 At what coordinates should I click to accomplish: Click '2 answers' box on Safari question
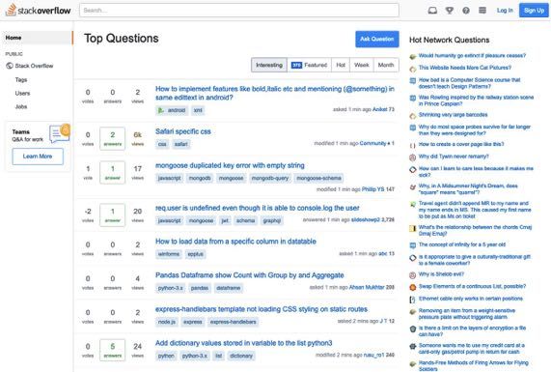[x=113, y=138]
